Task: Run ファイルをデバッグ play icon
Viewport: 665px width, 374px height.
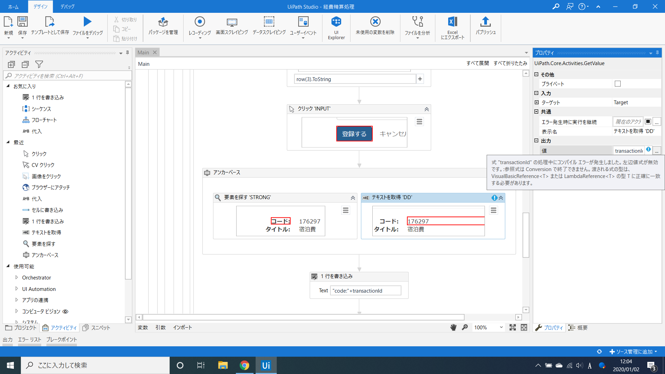Action: [88, 22]
